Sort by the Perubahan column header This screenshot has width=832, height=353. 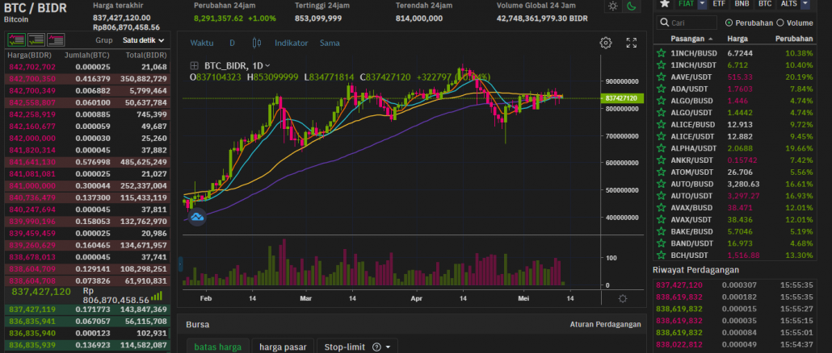tap(794, 39)
